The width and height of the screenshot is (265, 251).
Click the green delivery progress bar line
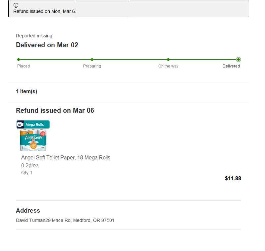coord(129,60)
